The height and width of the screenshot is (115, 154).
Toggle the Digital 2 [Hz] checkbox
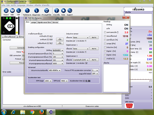click(x=105, y=55)
